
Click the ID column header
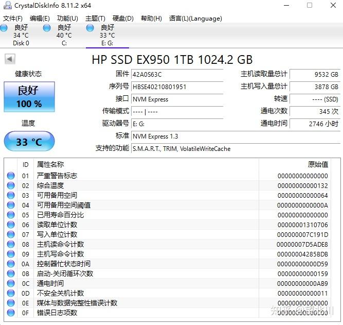25,164
